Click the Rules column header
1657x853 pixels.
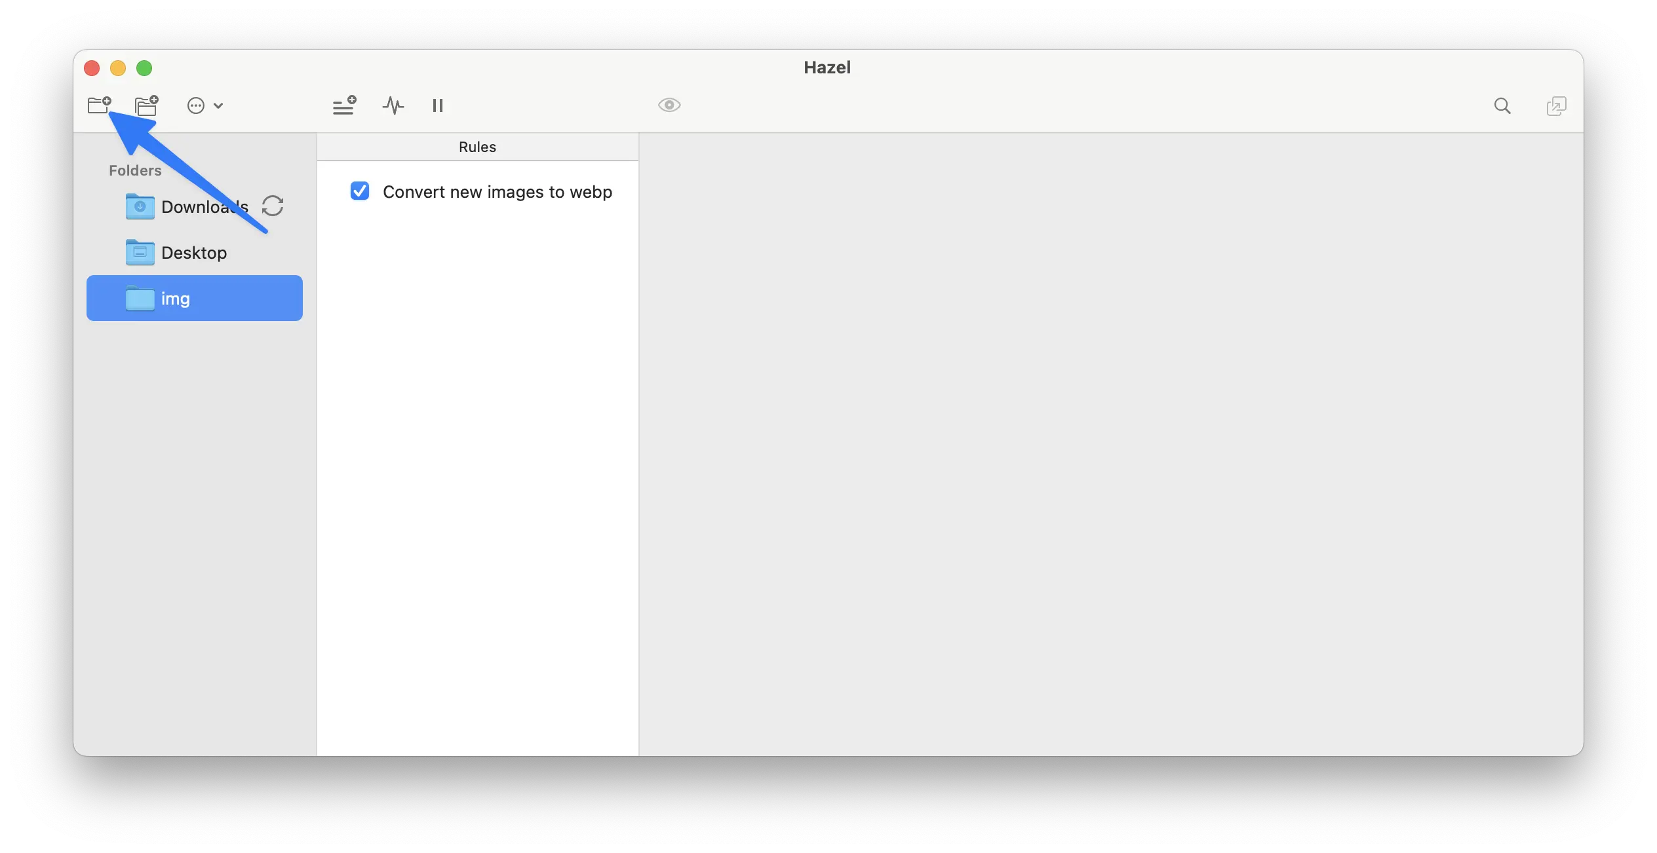pyautogui.click(x=478, y=147)
